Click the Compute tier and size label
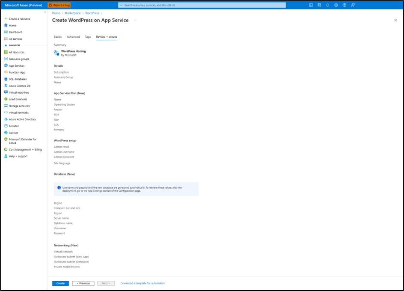Viewport: 404px width, 291px height. [x=67, y=208]
